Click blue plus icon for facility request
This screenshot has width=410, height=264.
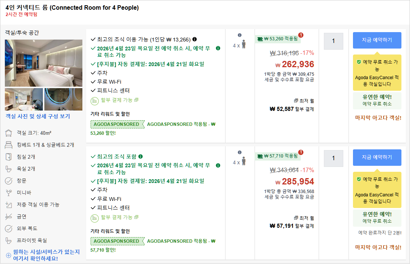[8, 255]
